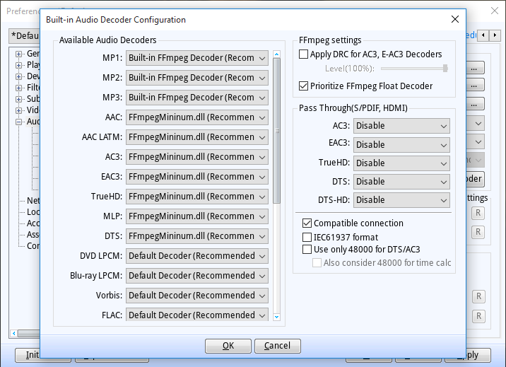The image size is (506, 367).
Task: Expand the Dev… tree node in Preferences
Action: [18, 76]
